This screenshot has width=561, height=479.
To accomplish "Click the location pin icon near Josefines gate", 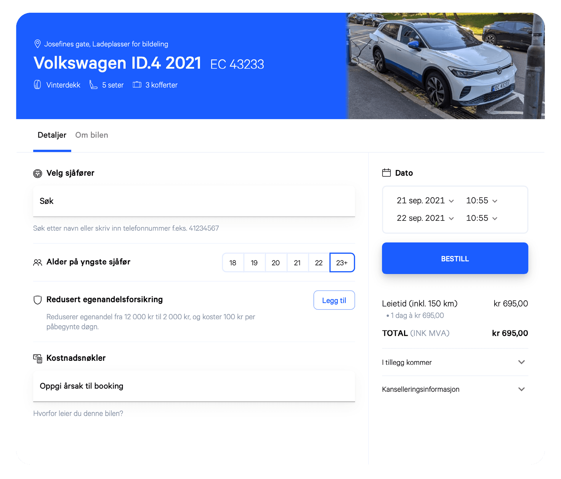I will pyautogui.click(x=37, y=44).
